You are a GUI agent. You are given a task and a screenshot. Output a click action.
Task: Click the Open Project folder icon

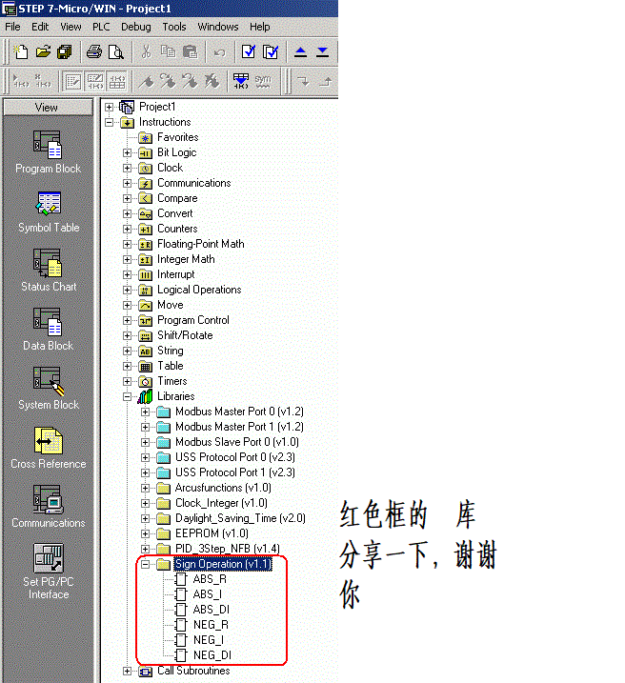tap(43, 51)
